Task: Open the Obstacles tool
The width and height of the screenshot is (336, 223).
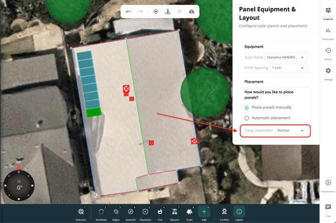Action: [x=145, y=213]
